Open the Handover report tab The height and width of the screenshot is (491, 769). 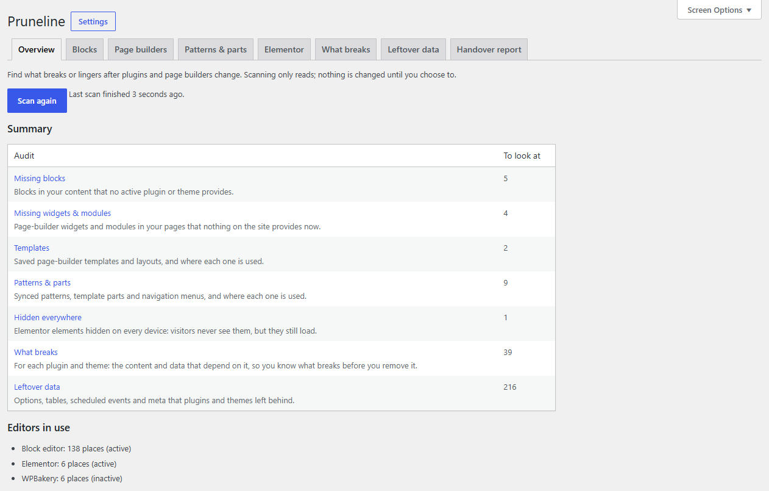[489, 49]
